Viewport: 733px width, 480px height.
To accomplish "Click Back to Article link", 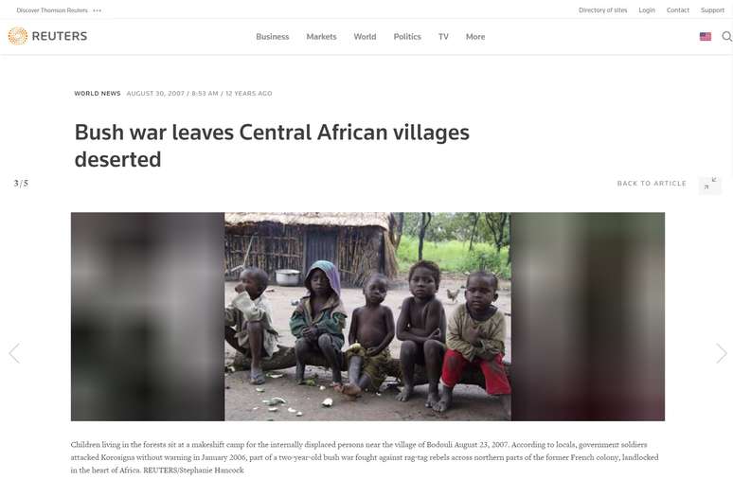I will click(x=652, y=184).
